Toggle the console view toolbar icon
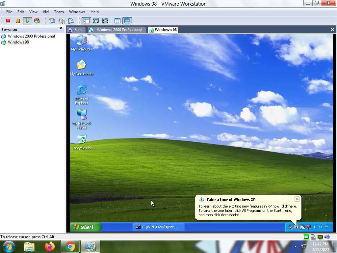The height and width of the screenshot is (253, 337). (x=127, y=21)
